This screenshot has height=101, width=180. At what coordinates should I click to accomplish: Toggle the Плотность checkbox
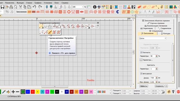(141, 52)
